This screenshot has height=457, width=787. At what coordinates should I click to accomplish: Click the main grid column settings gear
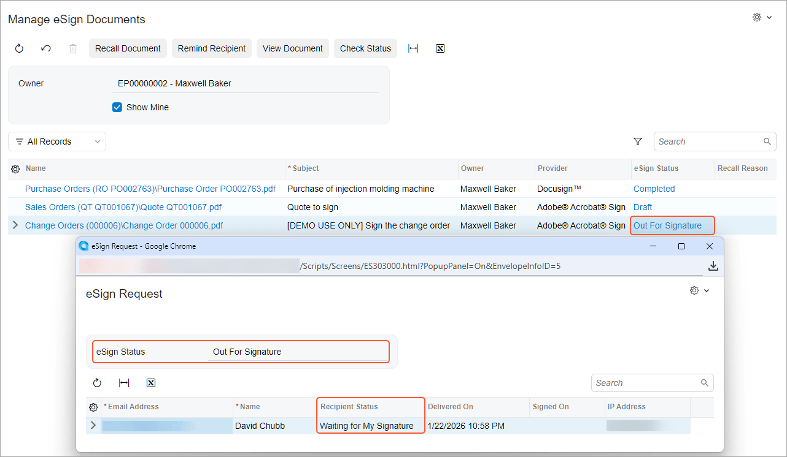click(x=15, y=169)
